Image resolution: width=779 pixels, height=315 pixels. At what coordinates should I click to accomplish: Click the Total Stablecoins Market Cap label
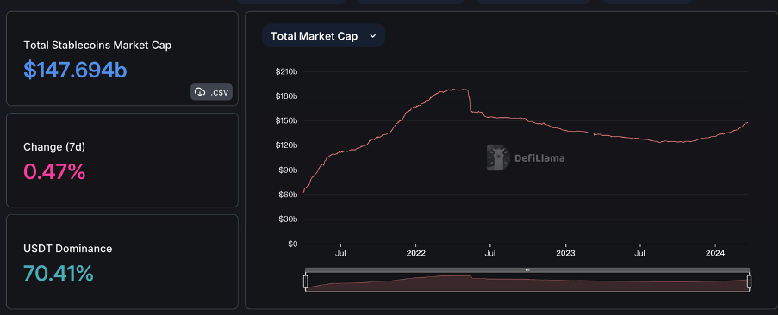click(x=97, y=45)
